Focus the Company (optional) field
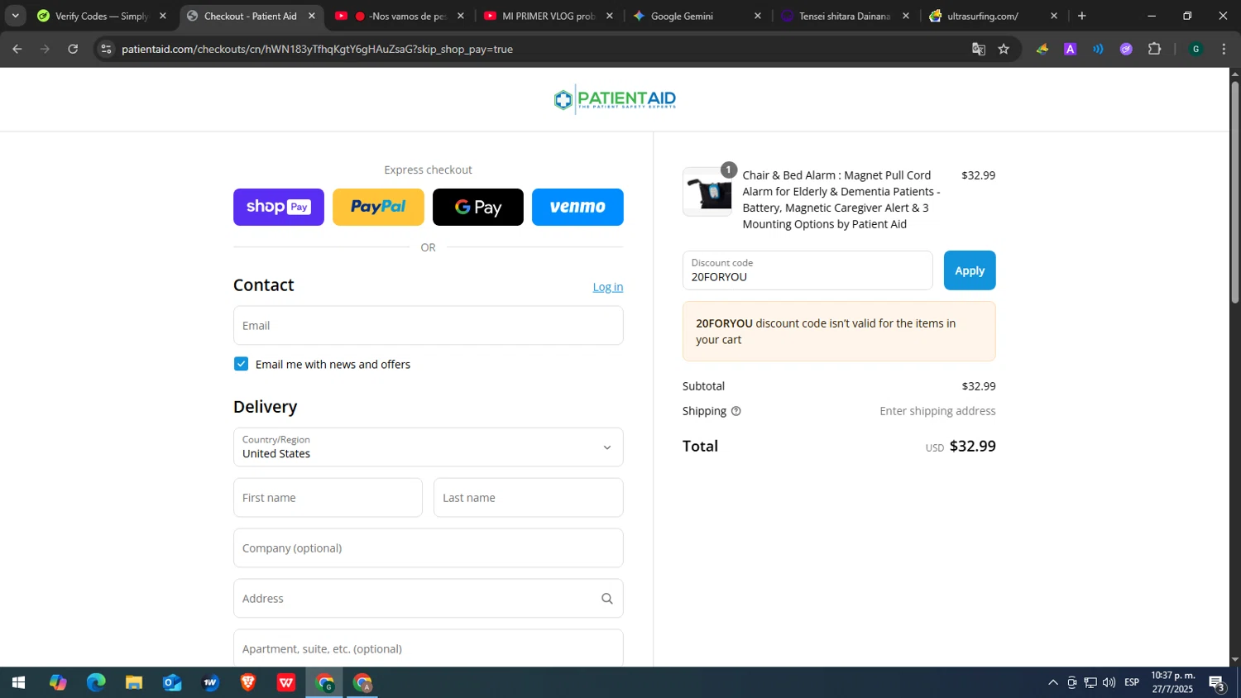The image size is (1241, 698). (429, 548)
